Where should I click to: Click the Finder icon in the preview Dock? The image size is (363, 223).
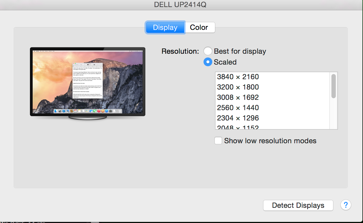[56, 111]
